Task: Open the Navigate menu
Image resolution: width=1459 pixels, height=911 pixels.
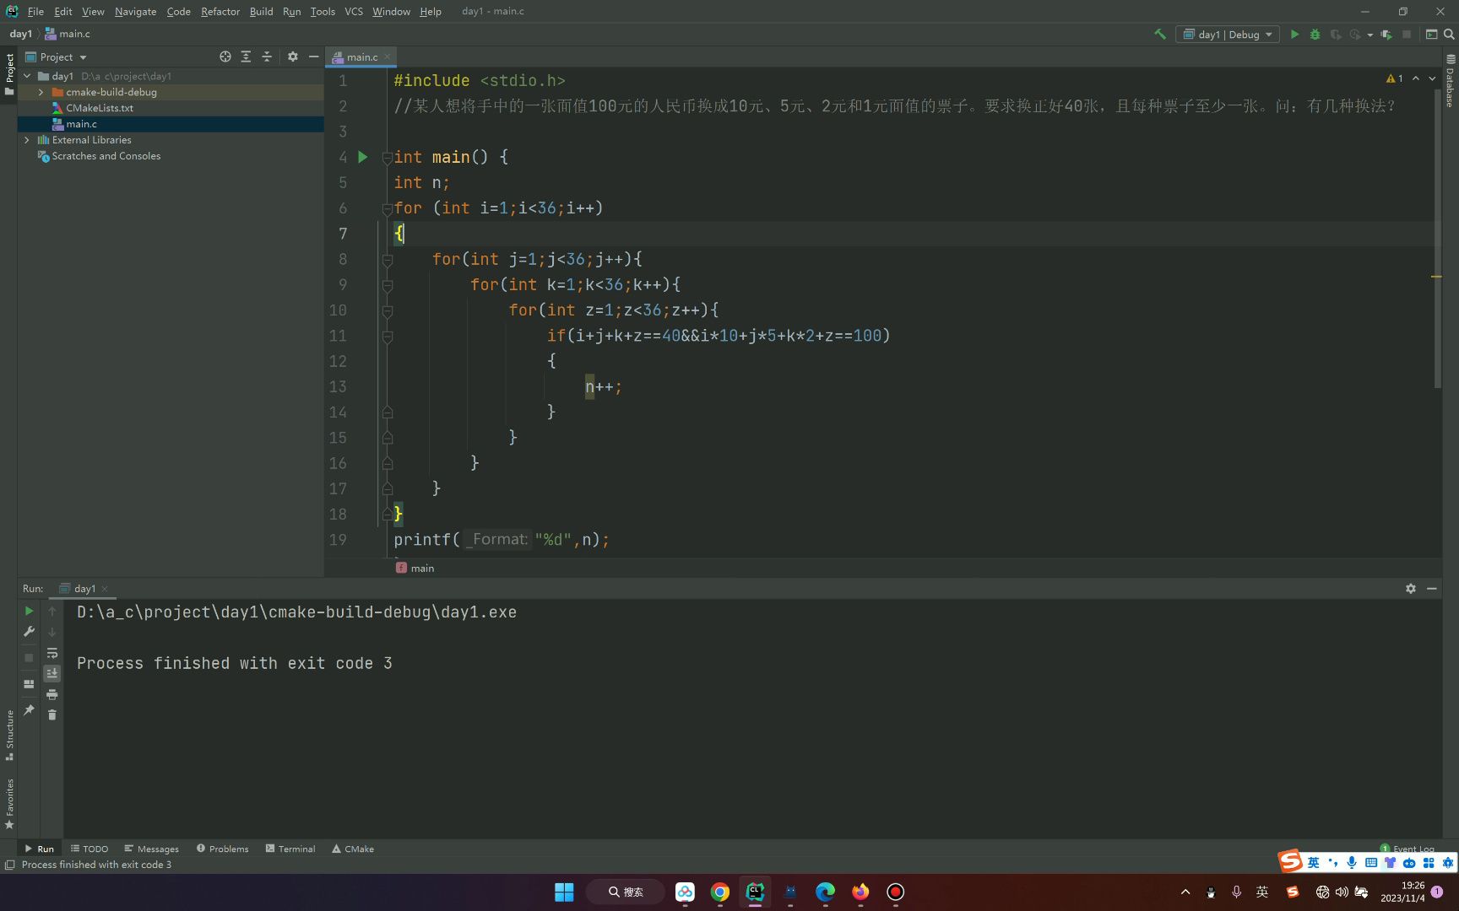Action: [x=135, y=11]
